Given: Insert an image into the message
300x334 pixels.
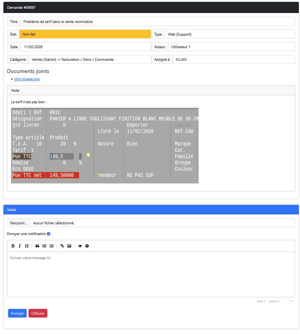Looking at the screenshot, I should [x=69, y=246].
